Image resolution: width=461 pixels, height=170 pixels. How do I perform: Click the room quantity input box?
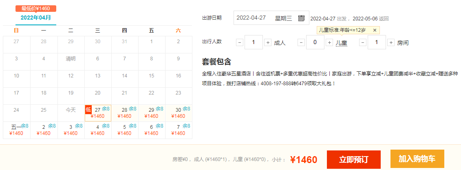tap(377, 42)
